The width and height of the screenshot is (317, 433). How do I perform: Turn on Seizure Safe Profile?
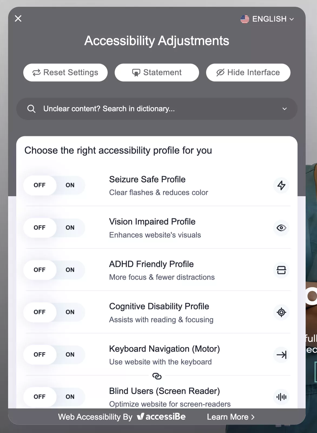(70, 185)
